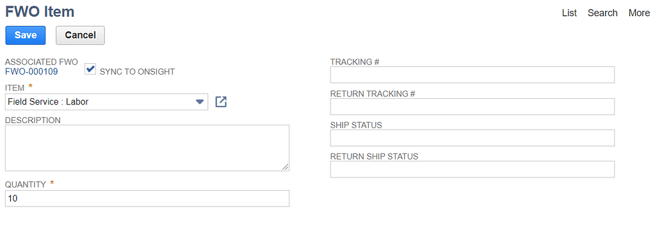The image size is (655, 243).
Task: Select the Field Service : Labor item field
Action: tap(106, 101)
